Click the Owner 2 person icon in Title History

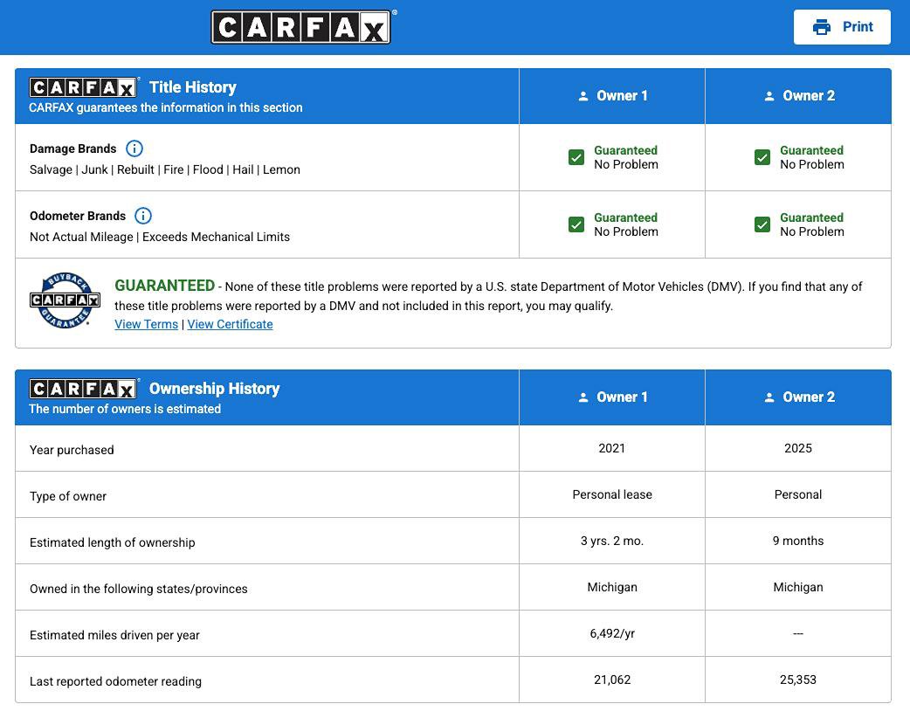tap(769, 96)
